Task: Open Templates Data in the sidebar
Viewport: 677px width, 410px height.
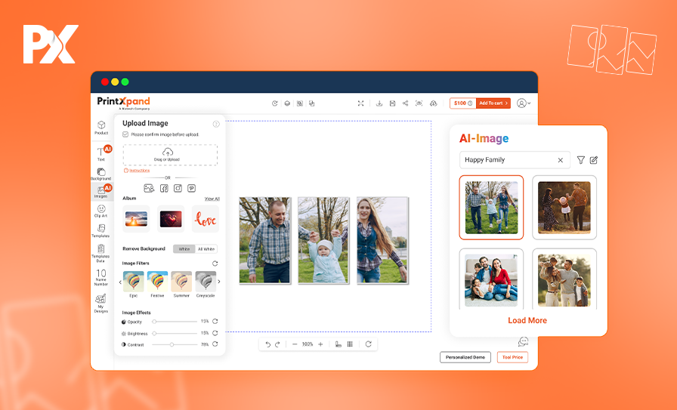Action: point(100,254)
